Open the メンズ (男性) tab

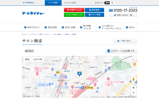53,3
